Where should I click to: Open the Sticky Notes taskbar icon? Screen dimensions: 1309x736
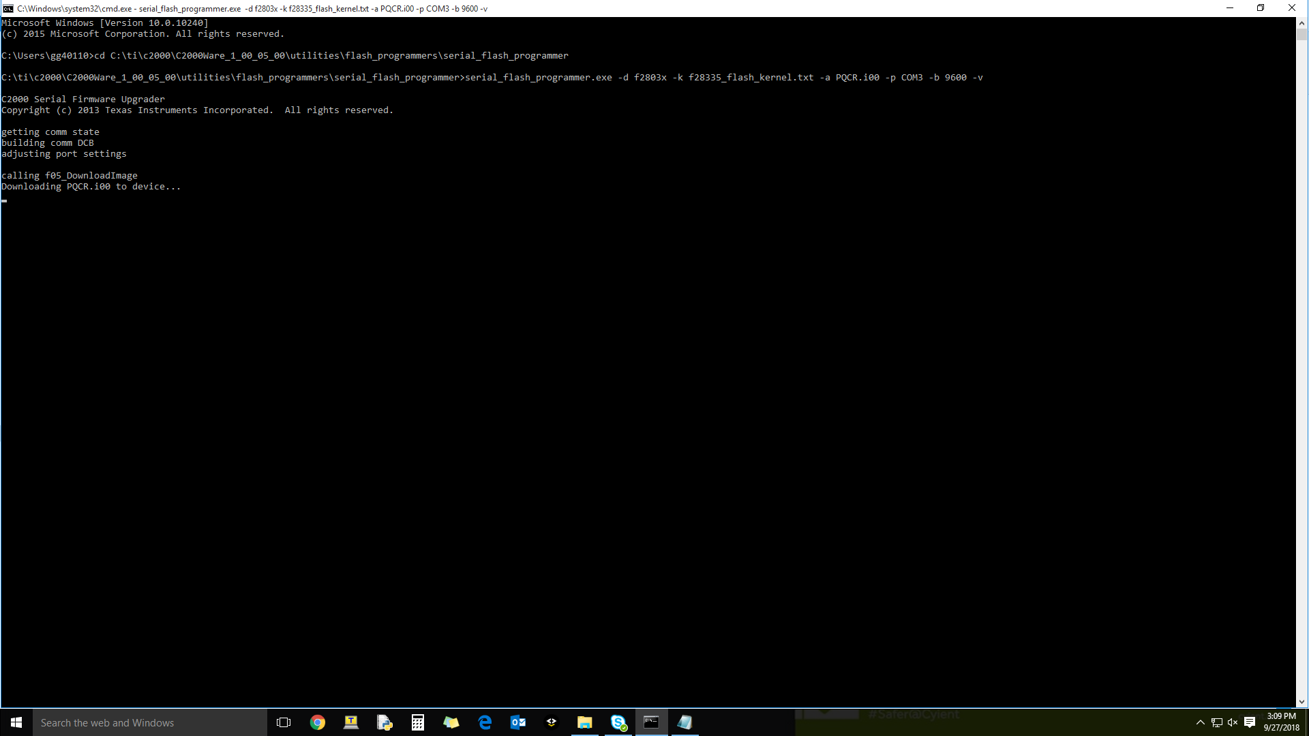(x=451, y=722)
